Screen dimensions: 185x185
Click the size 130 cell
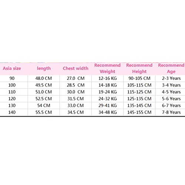[12, 105]
